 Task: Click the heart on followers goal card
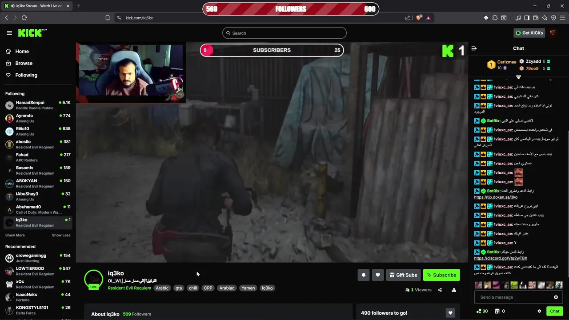click(x=450, y=313)
